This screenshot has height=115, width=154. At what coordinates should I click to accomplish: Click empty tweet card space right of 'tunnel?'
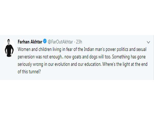[93, 72]
